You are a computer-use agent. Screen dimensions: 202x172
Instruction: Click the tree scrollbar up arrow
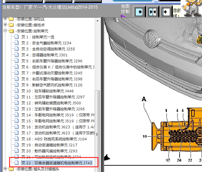pyautogui.click(x=97, y=21)
